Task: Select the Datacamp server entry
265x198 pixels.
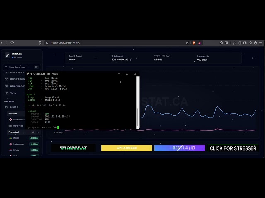Action: pos(24,144)
